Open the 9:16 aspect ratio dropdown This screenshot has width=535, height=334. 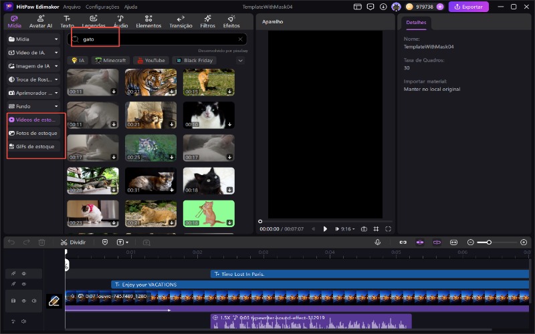point(348,229)
